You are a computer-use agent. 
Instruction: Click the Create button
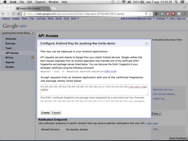point(45,113)
